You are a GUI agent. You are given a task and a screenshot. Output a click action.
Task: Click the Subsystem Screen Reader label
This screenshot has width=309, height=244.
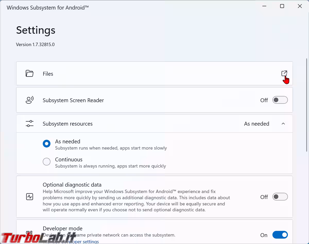(x=73, y=100)
